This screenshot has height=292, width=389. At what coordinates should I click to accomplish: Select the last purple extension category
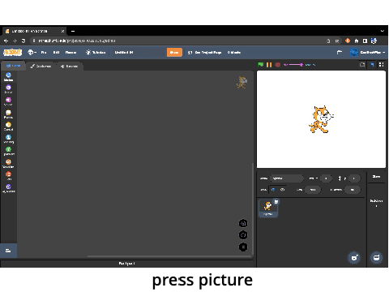(8, 188)
